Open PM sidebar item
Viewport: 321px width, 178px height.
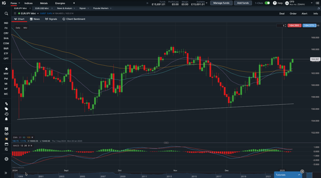click(x=6, y=79)
